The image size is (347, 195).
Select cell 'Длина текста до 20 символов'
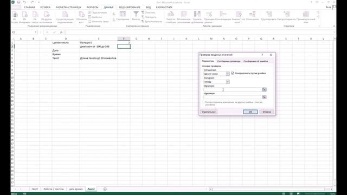99,58
